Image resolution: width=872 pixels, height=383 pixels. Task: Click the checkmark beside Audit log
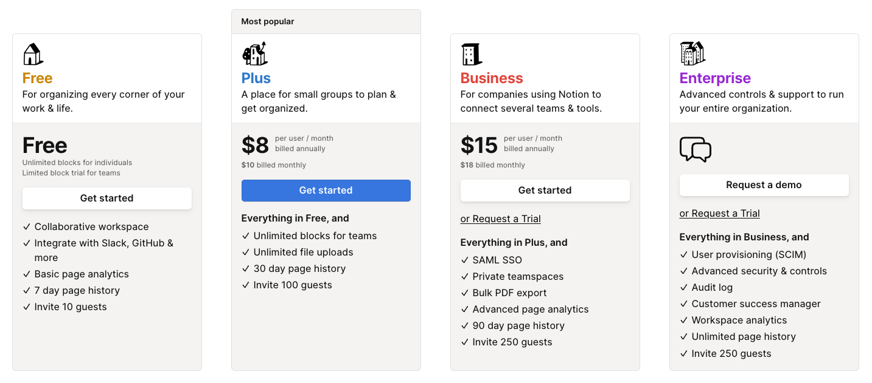[x=683, y=287]
